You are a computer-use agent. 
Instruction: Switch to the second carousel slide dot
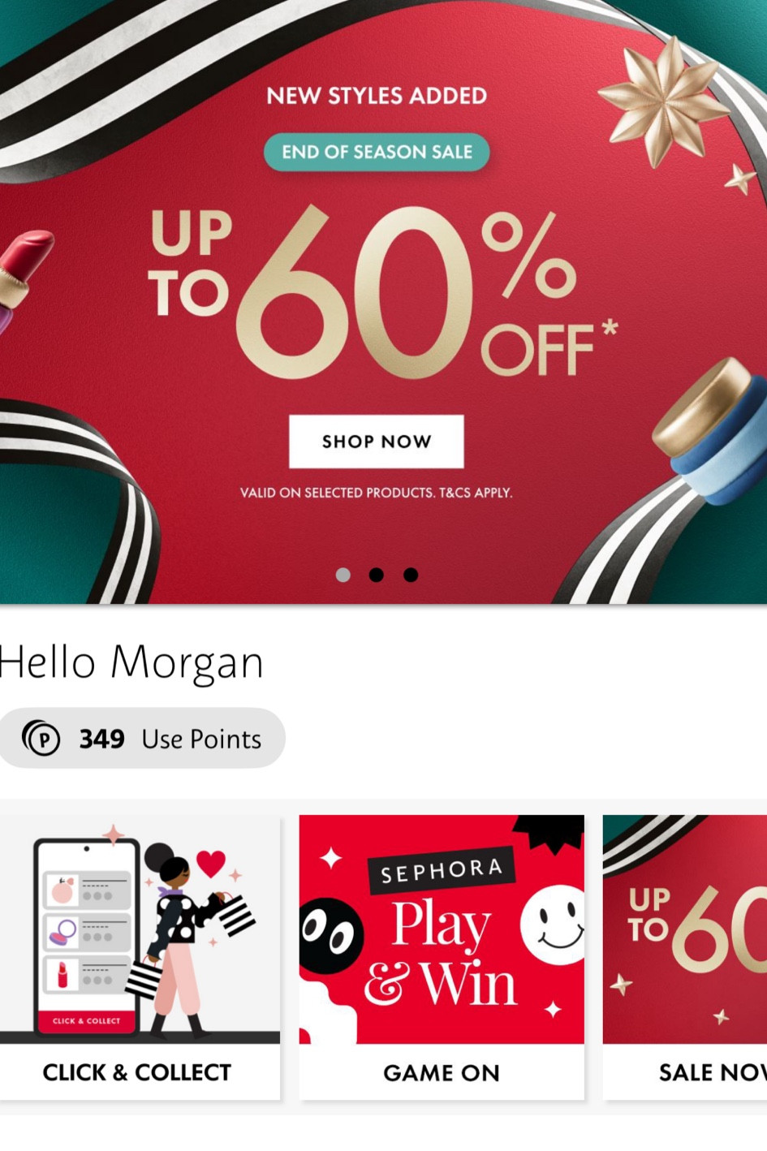(377, 575)
